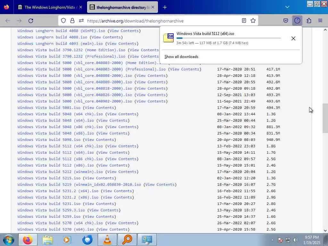Launch Windows Media Player from taskbar
Screen dimensions: 328x246
tap(67, 240)
